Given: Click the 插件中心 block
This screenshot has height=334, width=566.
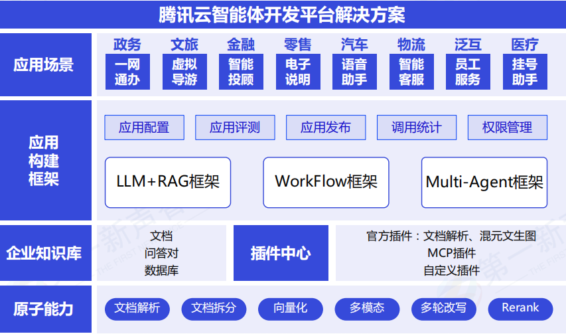Looking at the screenshot, I should tap(281, 253).
